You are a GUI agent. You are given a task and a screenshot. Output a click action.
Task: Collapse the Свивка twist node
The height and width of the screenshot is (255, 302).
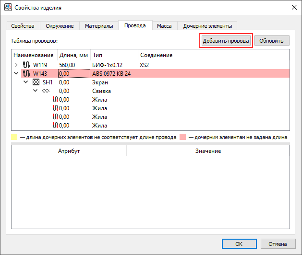(36, 91)
